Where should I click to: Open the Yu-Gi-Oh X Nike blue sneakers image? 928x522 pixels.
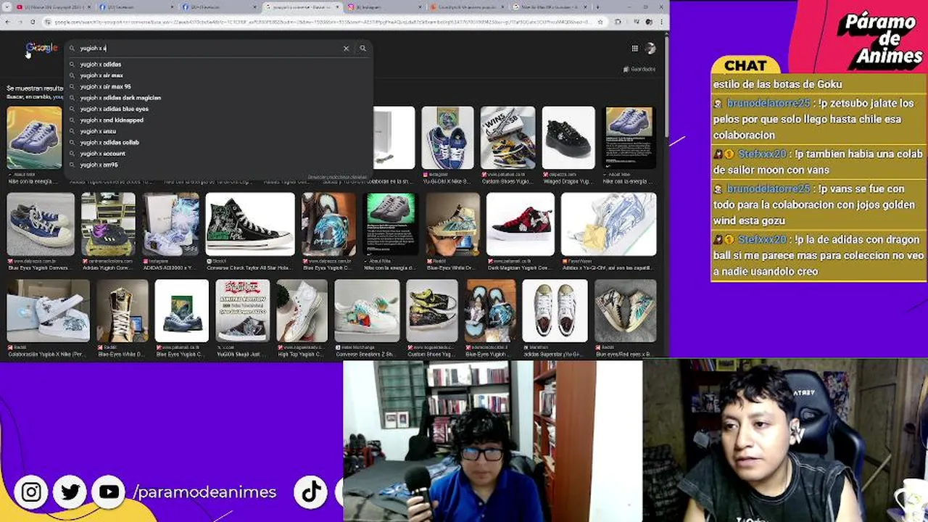[447, 138]
